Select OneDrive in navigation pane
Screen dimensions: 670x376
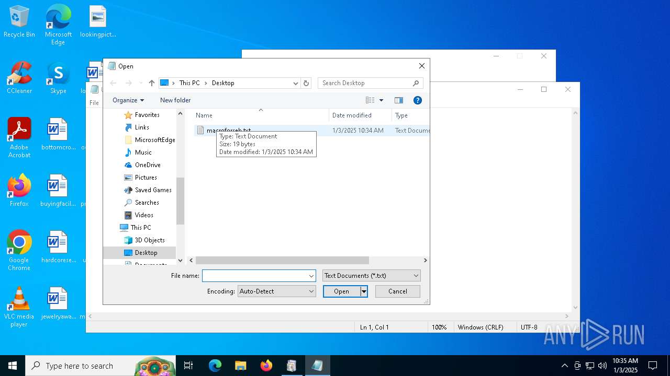148,165
